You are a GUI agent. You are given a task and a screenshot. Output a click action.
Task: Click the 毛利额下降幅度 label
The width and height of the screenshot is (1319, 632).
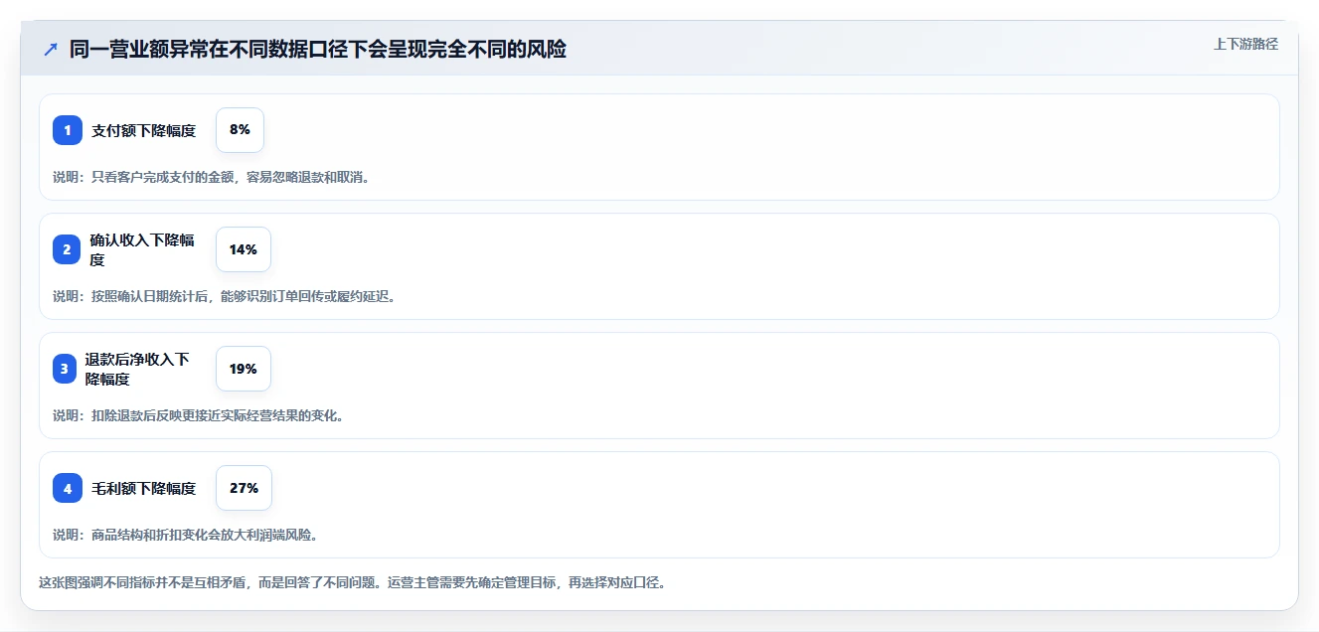tap(144, 488)
